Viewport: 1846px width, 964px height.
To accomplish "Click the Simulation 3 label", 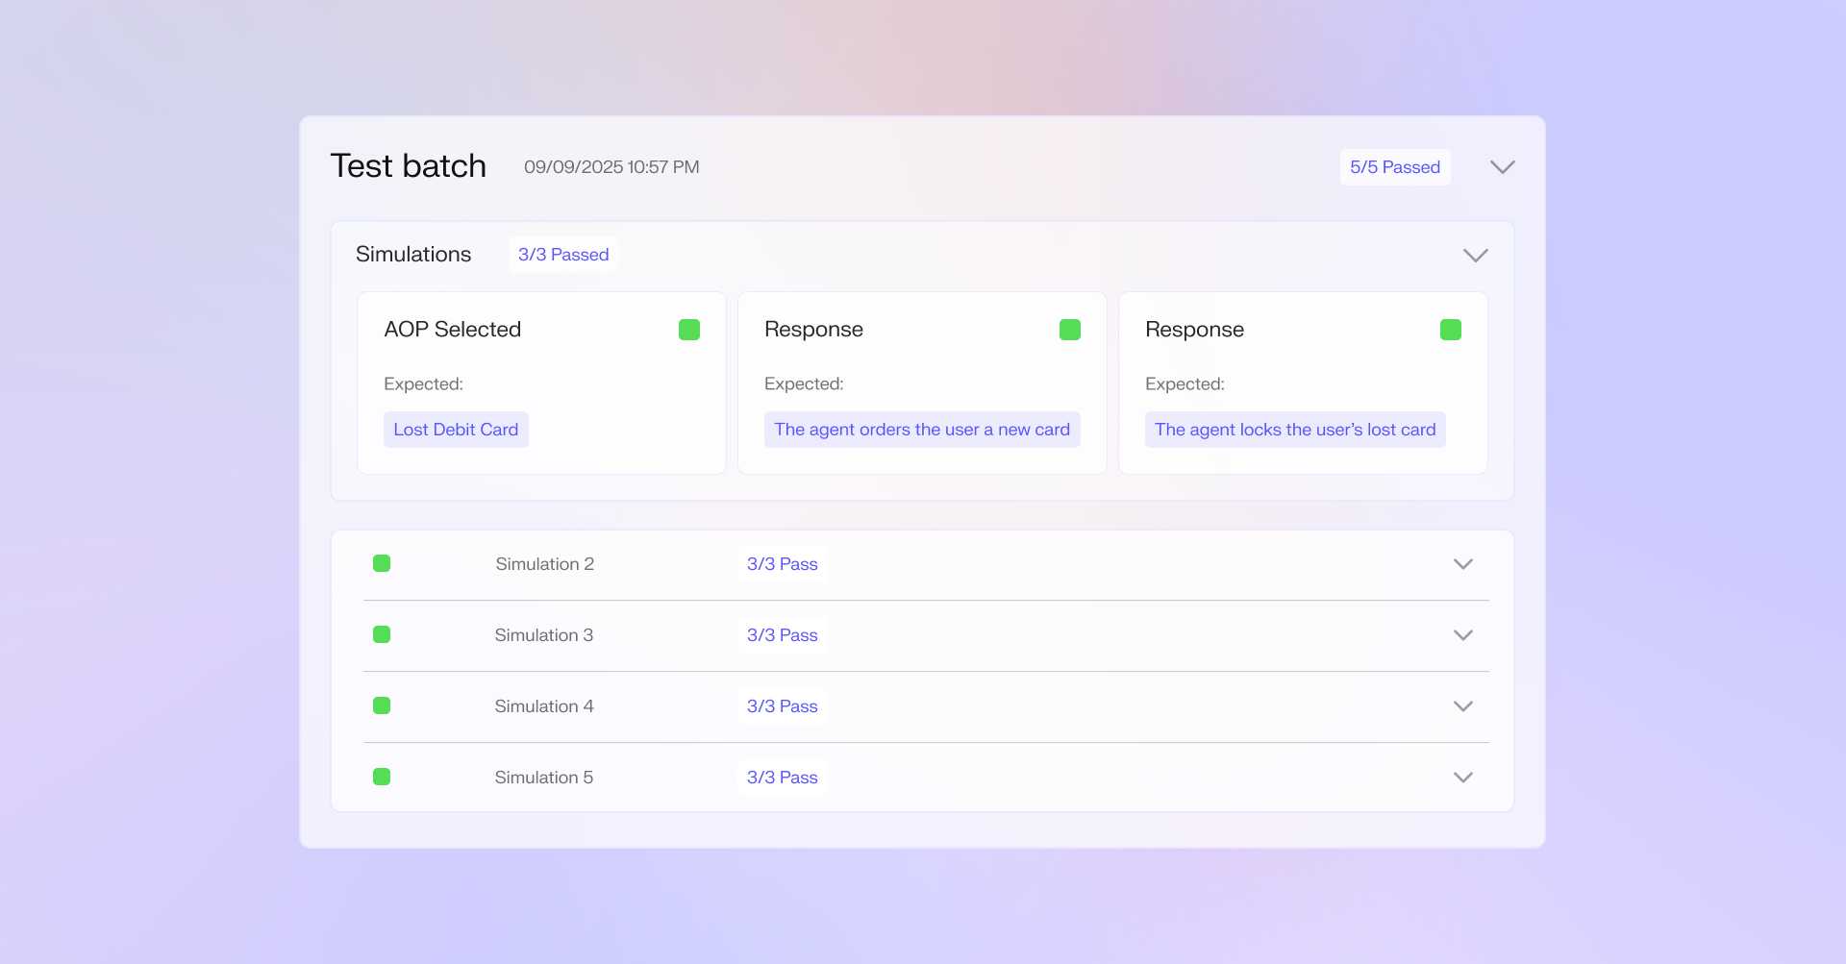I will point(544,635).
